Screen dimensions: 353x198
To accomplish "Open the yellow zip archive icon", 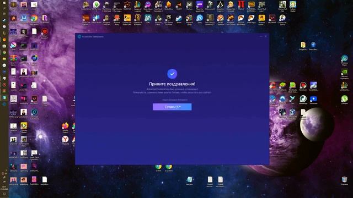I will click(303, 46).
